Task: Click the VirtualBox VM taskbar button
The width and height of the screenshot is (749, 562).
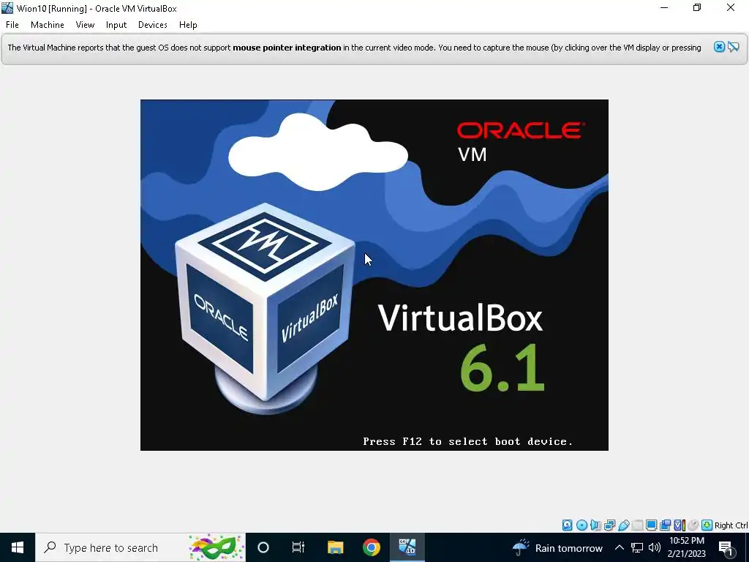Action: (407, 547)
